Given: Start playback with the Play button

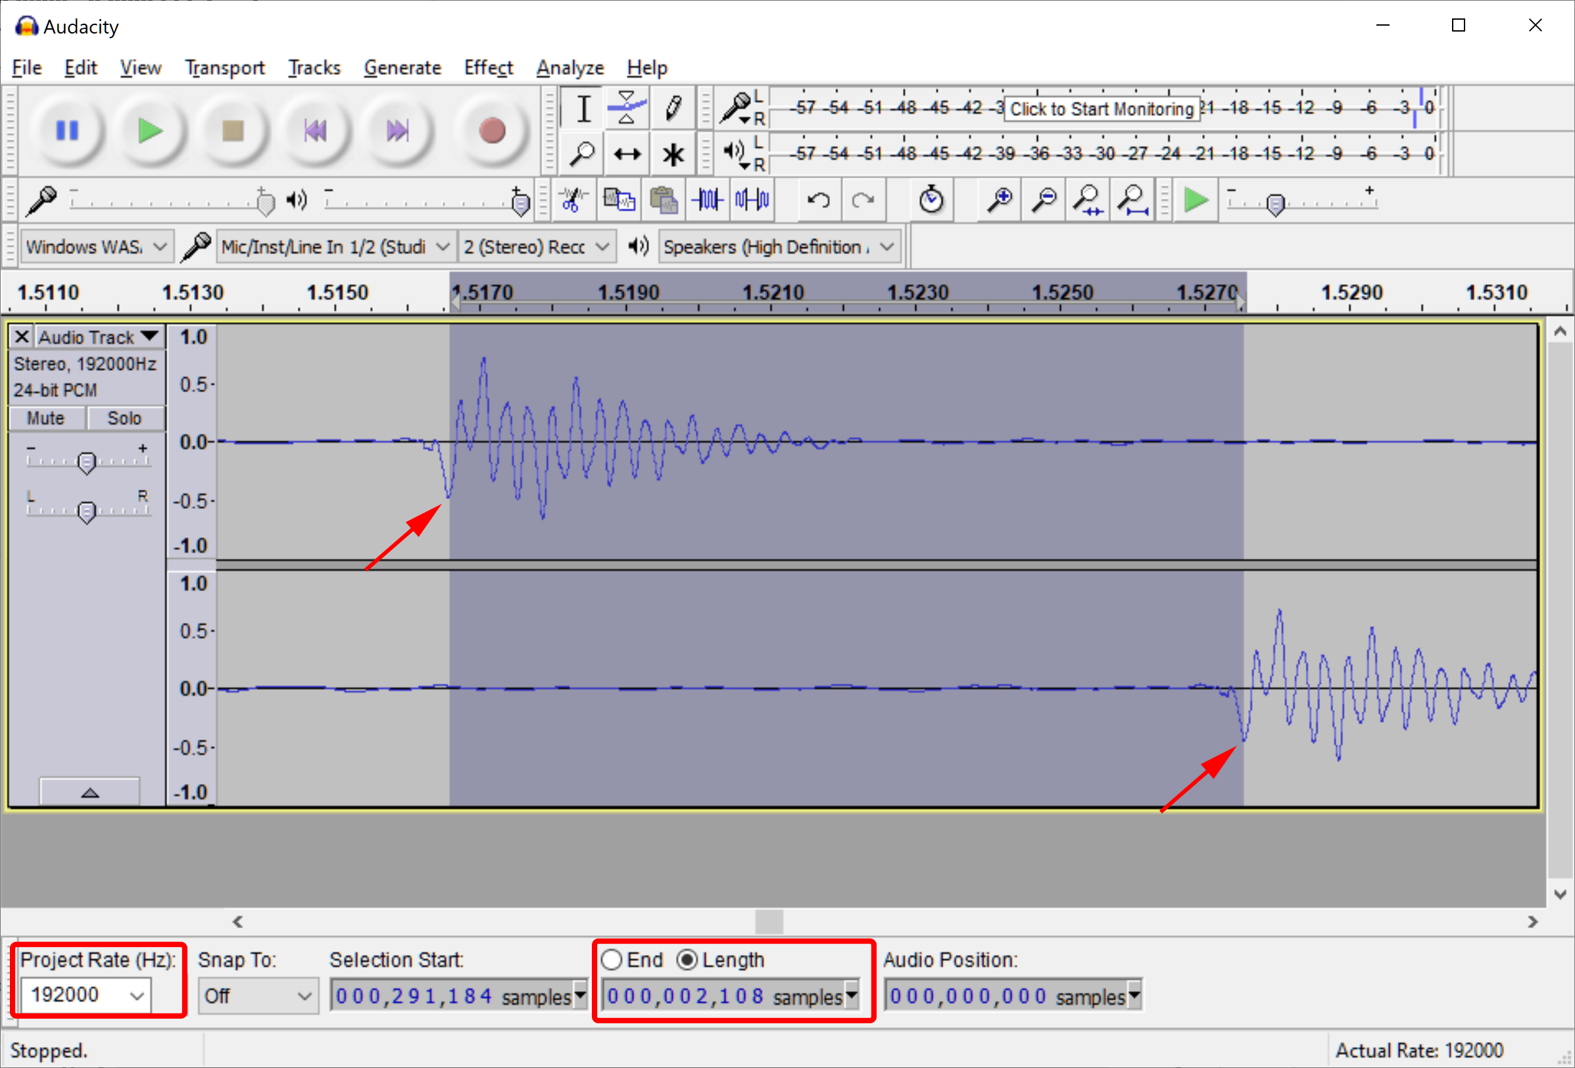Looking at the screenshot, I should coord(150,130).
